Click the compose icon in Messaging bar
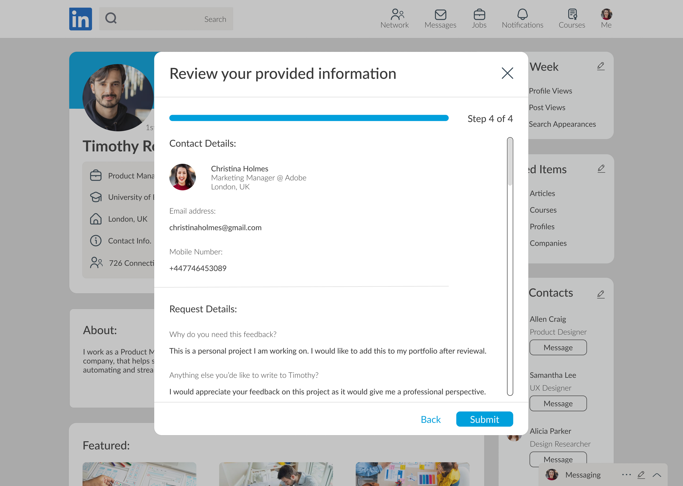Screen dimensions: 683x486 coord(641,475)
